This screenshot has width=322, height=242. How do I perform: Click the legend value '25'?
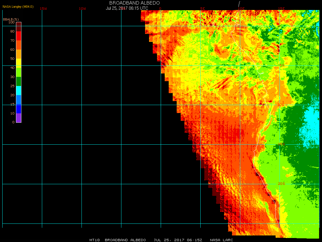click(x=12, y=86)
